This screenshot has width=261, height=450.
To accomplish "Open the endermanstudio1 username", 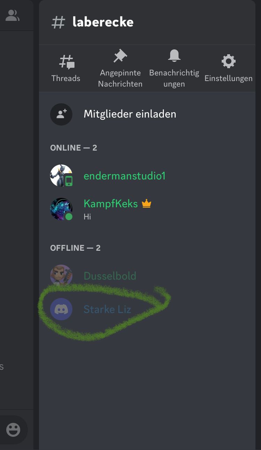I will point(125,176).
